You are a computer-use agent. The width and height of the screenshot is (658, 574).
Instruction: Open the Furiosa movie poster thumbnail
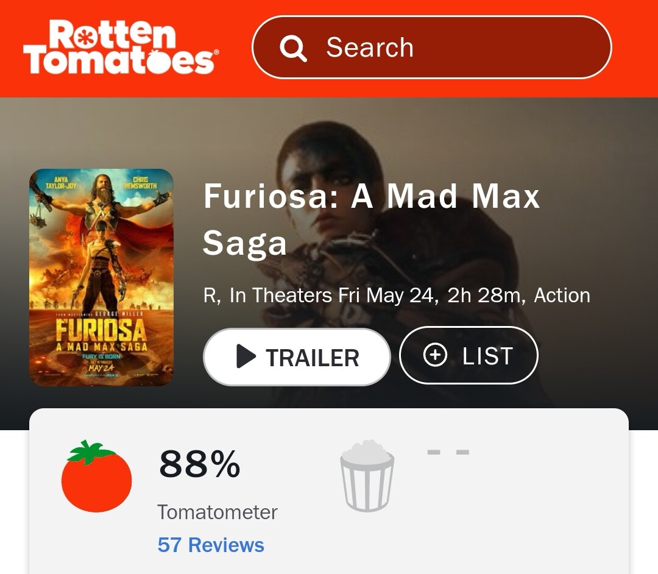pyautogui.click(x=101, y=277)
